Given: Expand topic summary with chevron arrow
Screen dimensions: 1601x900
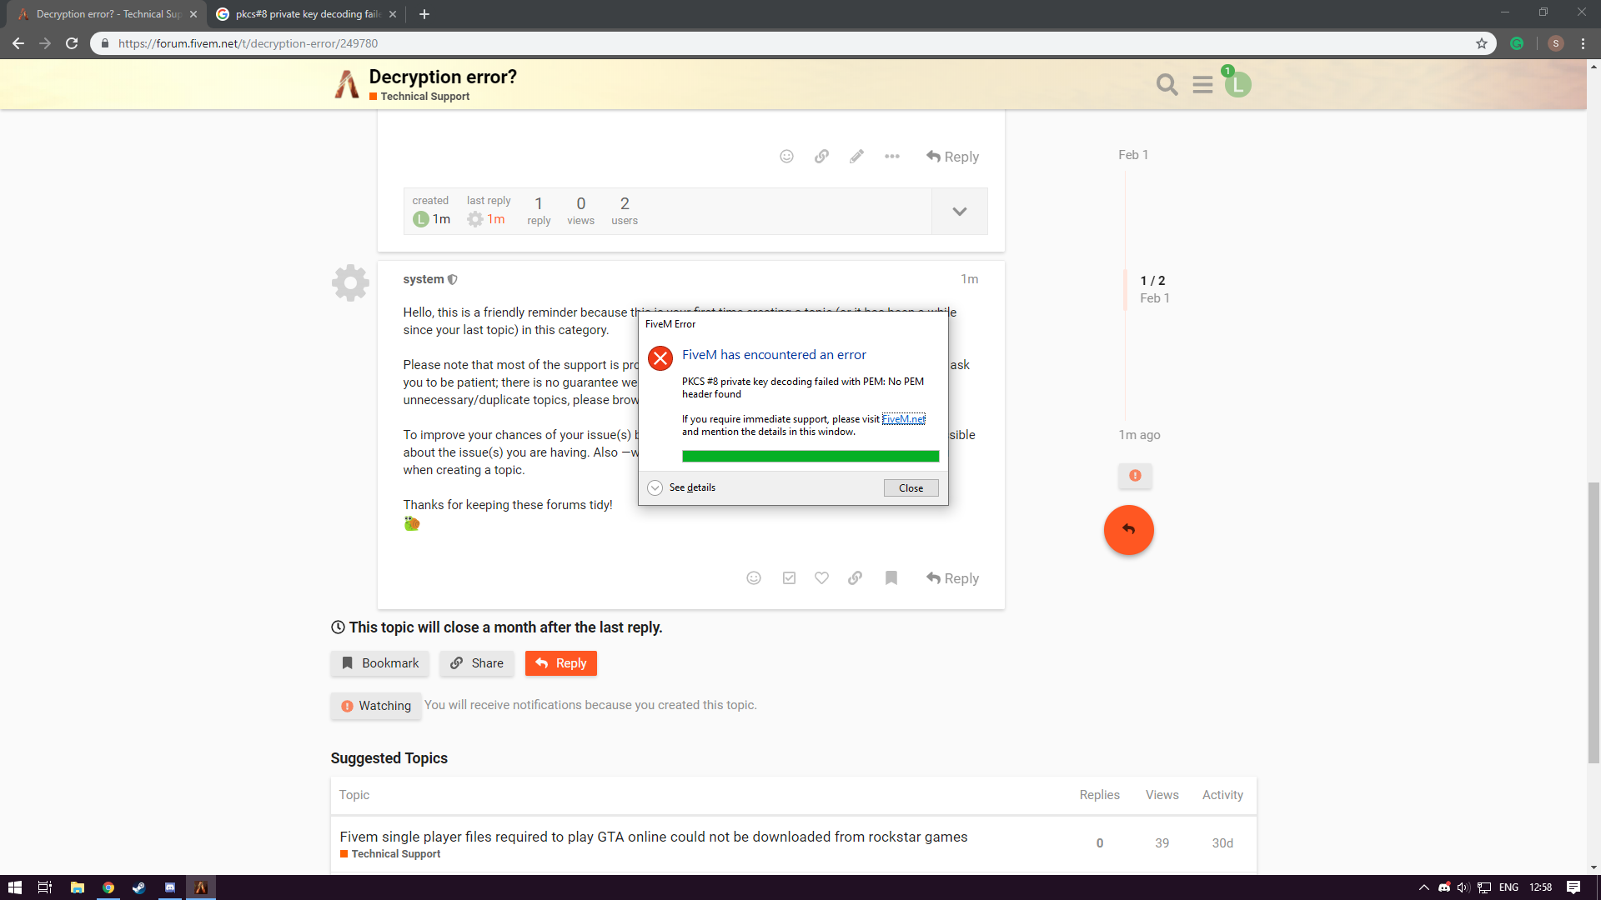Looking at the screenshot, I should coord(959,212).
